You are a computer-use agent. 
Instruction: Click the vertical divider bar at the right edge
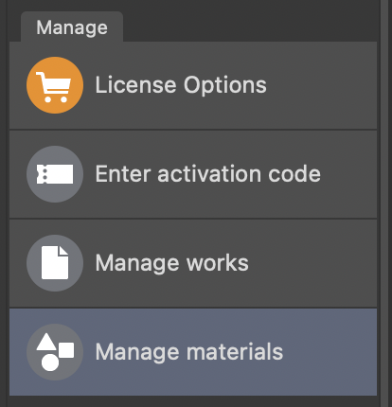[384, 203]
